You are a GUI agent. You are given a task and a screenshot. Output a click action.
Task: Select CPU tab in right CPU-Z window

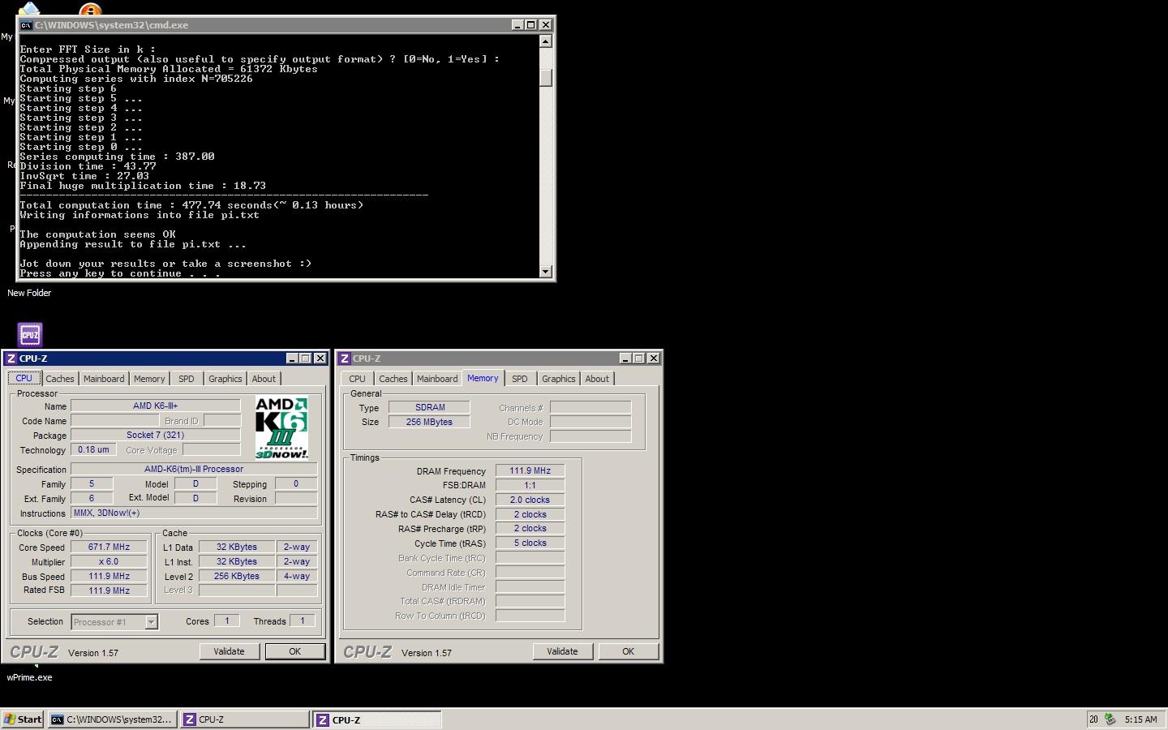358,379
